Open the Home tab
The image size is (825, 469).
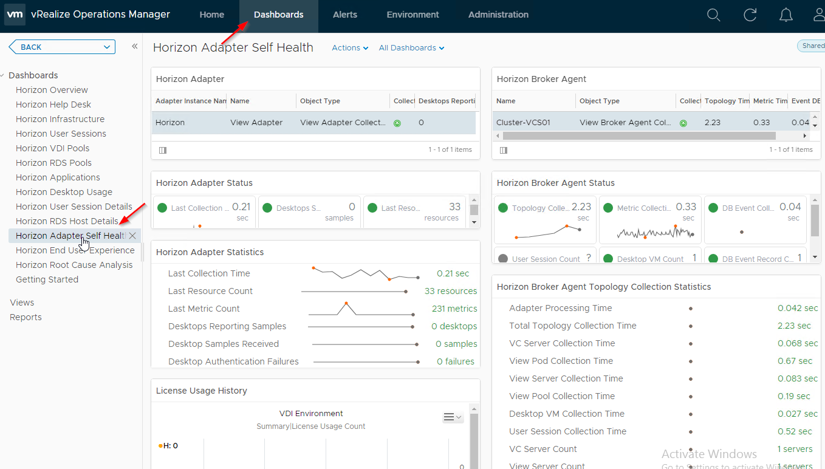[212, 15]
